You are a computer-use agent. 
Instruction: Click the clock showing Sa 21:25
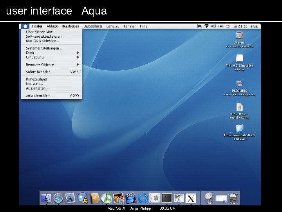tap(240, 26)
